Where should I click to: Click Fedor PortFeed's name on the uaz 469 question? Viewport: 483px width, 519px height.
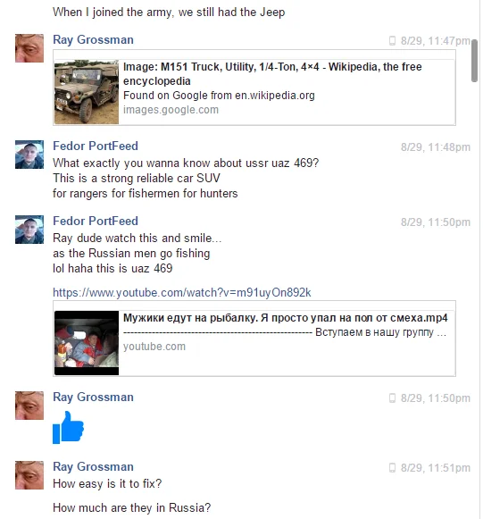pyautogui.click(x=96, y=146)
